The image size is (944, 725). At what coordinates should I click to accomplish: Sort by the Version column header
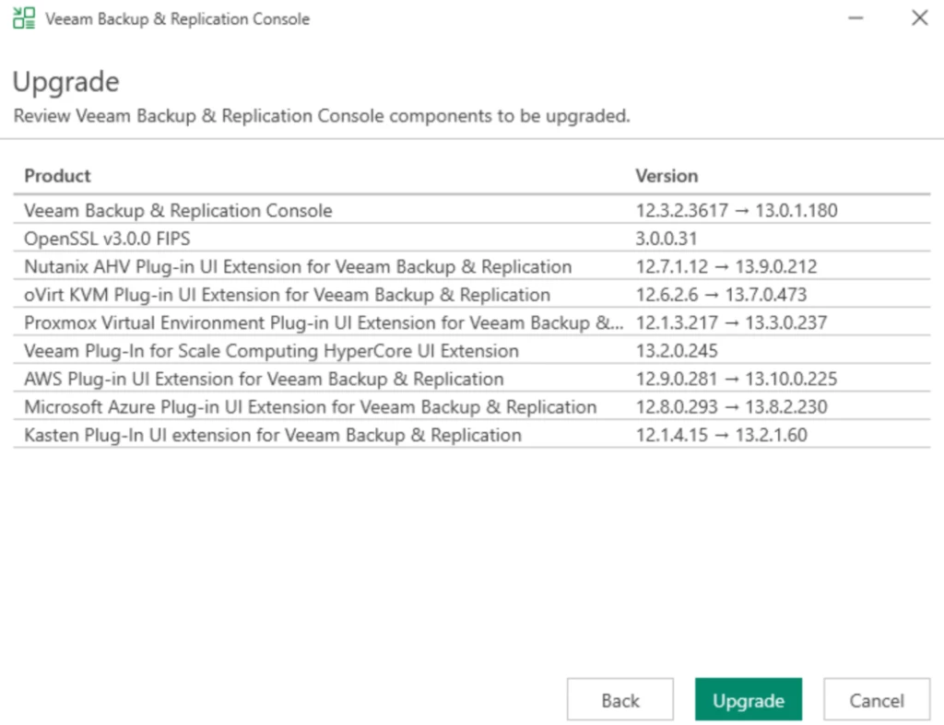point(667,175)
